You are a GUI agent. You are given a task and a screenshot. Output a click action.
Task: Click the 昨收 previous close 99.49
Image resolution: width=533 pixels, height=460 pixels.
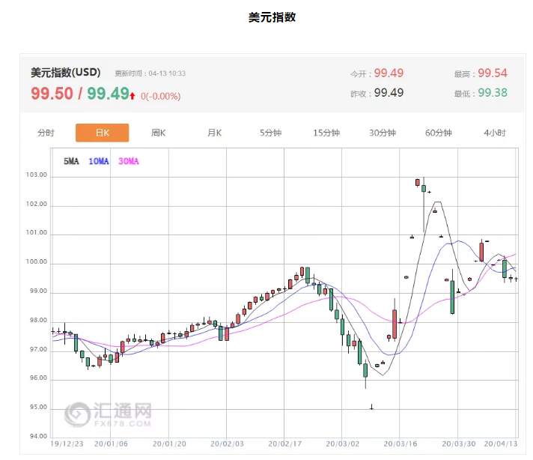click(x=389, y=93)
